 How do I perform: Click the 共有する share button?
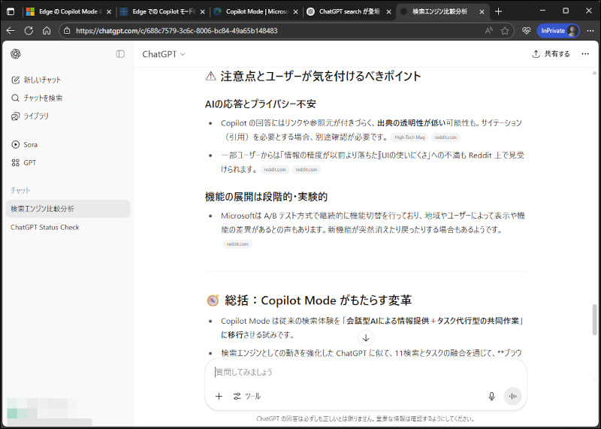551,54
